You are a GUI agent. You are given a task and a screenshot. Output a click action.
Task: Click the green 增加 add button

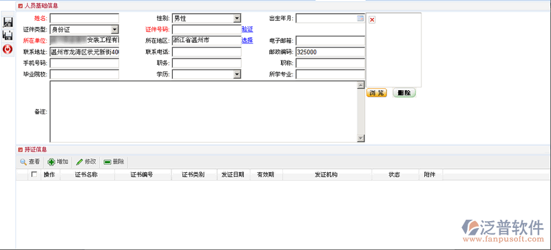point(58,162)
